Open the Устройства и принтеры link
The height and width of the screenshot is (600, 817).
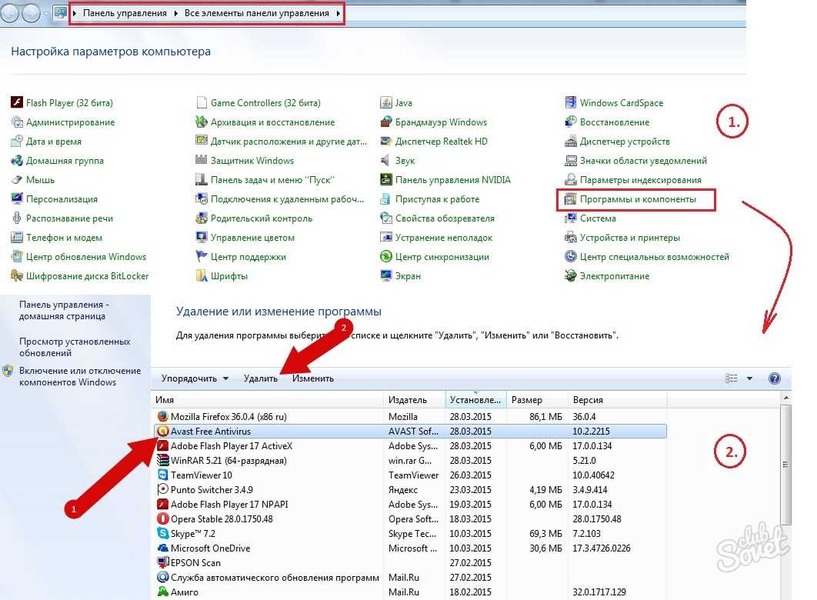(630, 238)
